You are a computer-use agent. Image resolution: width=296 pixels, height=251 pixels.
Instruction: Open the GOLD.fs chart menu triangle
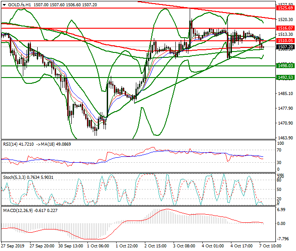coord(4,5)
